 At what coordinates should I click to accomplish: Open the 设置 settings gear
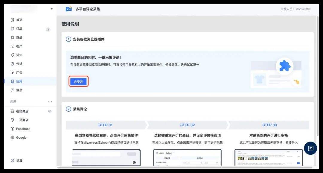pos(12,160)
